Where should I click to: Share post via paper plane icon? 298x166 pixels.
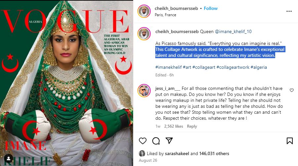tap(169, 141)
